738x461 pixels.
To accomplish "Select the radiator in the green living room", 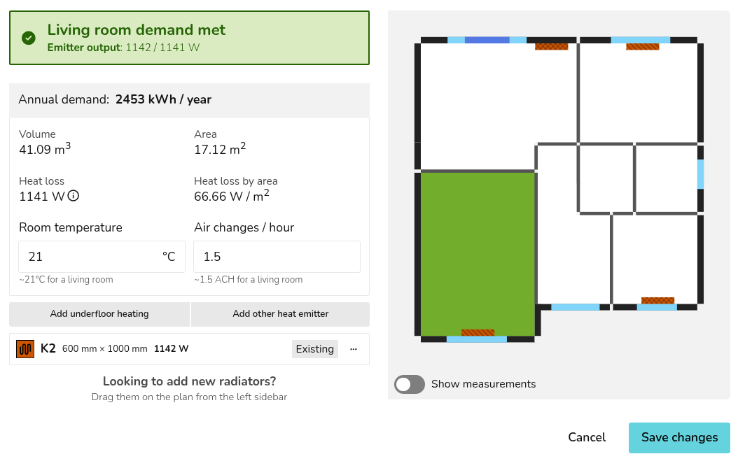I will click(478, 332).
